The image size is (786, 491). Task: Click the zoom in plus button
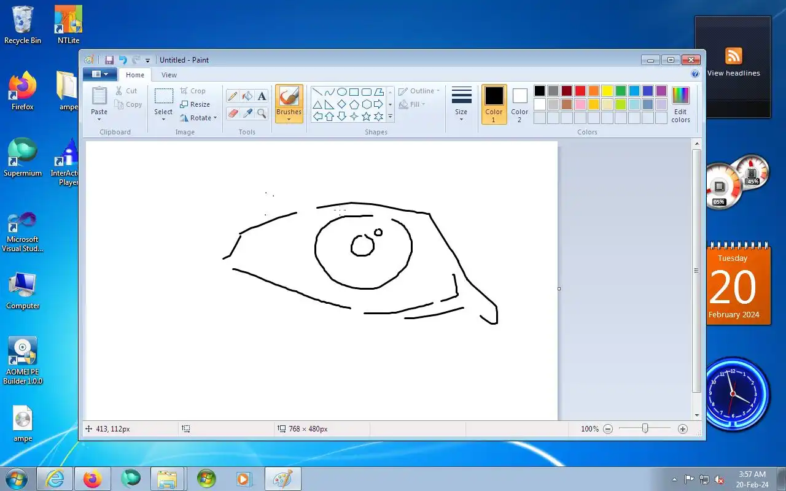[682, 429]
